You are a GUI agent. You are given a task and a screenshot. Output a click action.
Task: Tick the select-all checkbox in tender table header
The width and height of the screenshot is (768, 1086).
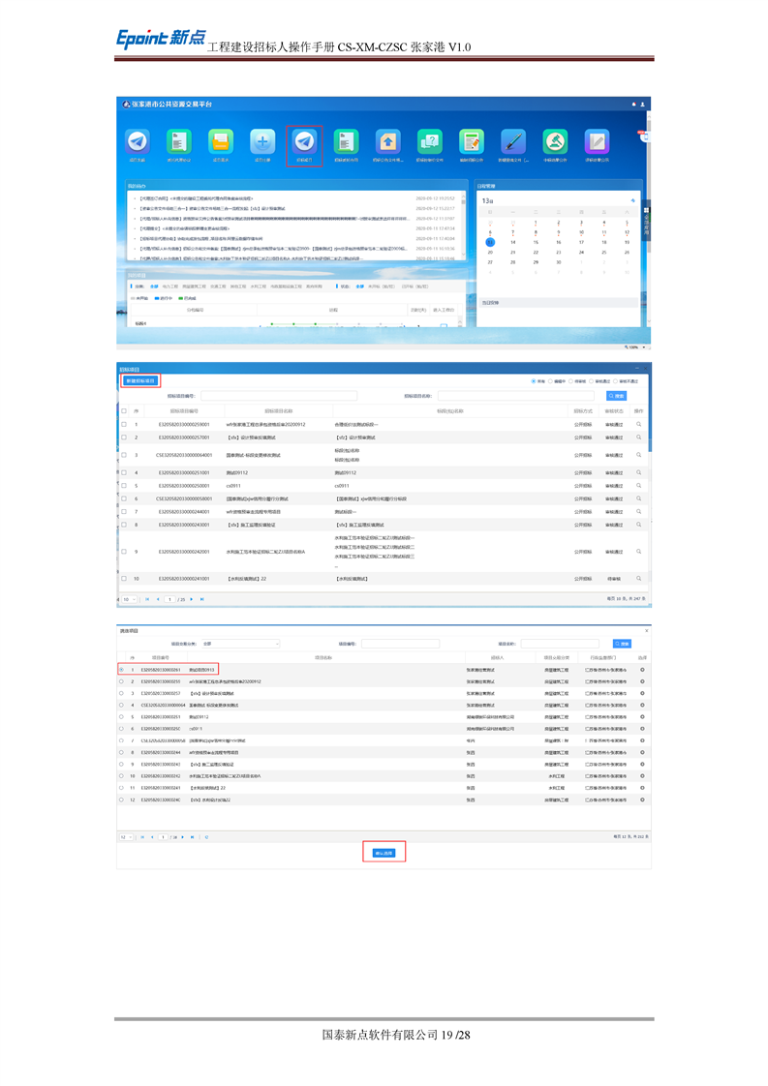(124, 411)
